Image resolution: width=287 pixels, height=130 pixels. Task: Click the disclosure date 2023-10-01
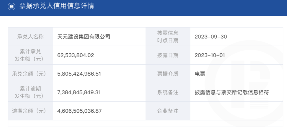click(209, 55)
